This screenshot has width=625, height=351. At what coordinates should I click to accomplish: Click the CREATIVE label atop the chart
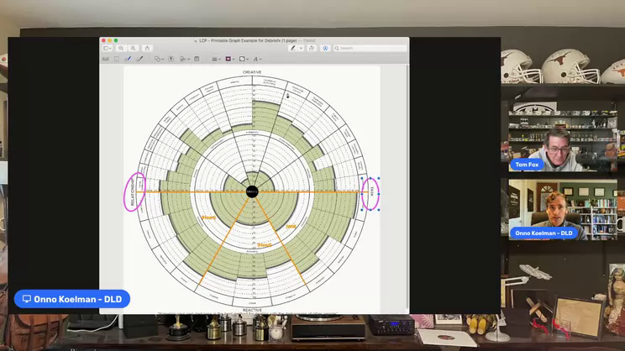pyautogui.click(x=252, y=72)
